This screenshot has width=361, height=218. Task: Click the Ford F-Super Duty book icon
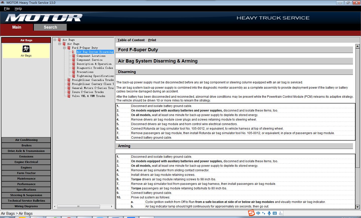pos(69,48)
